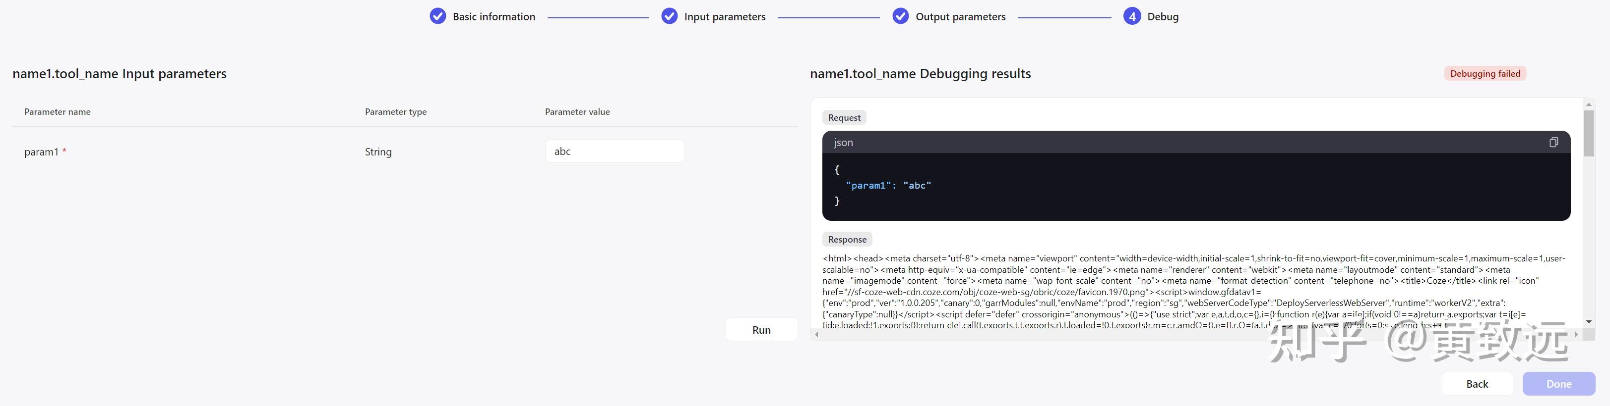Click the Debugging failed status badge
1610x406 pixels.
coord(1485,74)
